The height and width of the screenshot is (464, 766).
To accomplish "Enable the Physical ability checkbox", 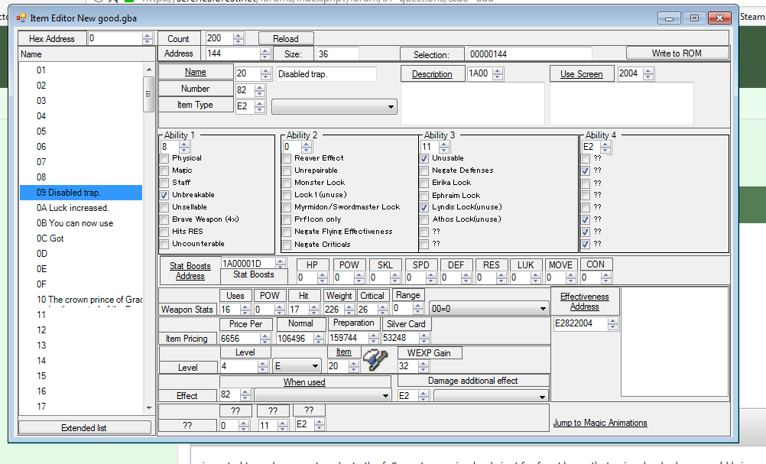I will 164,158.
